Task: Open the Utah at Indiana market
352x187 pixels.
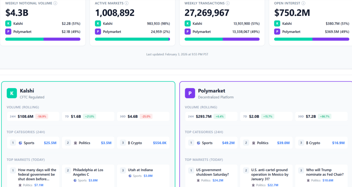Action: pos(141,170)
